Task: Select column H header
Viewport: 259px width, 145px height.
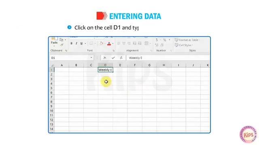Action: (x=164, y=65)
